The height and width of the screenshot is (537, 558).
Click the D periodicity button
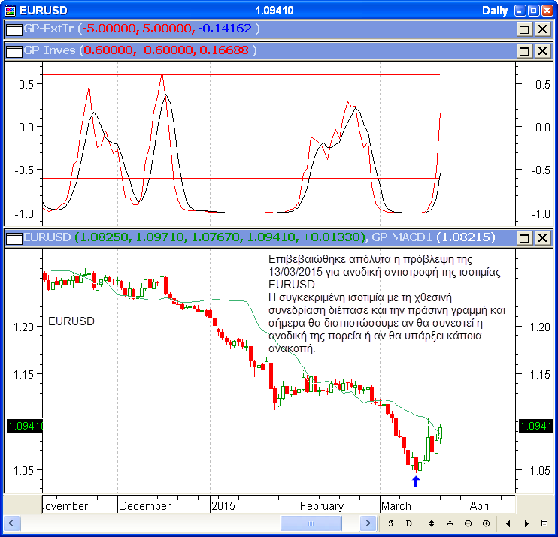[409, 523]
